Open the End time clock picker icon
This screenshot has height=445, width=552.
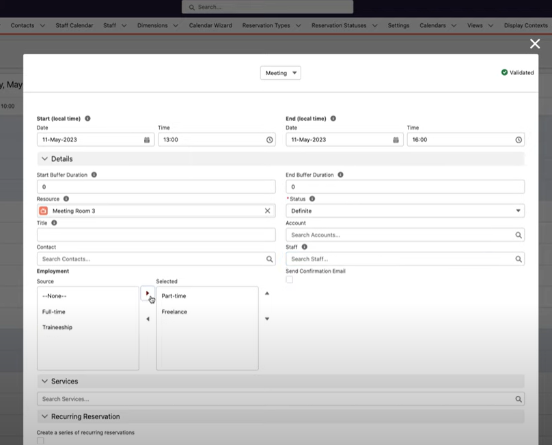[519, 140]
